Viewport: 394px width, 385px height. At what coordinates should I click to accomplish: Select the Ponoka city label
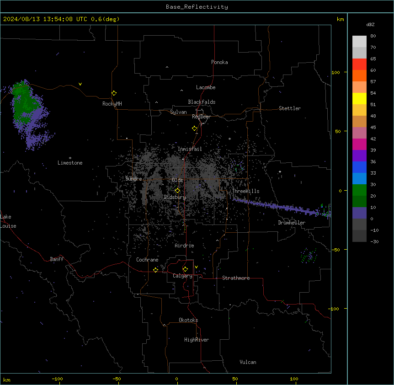pyautogui.click(x=219, y=62)
